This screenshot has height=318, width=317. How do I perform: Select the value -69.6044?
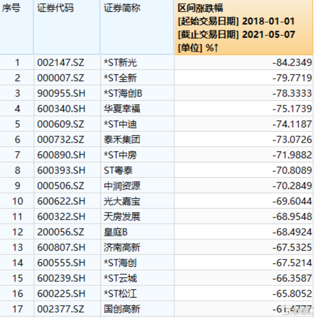pyautogui.click(x=292, y=201)
